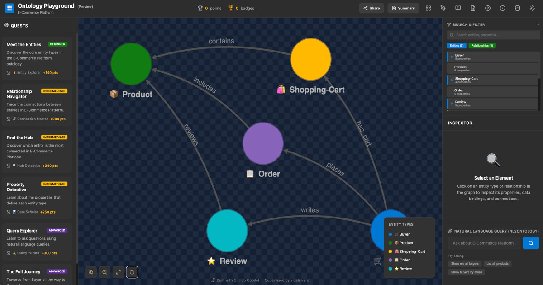Click Buyer in the Entity Types legend
543x285 pixels.
click(x=399, y=234)
